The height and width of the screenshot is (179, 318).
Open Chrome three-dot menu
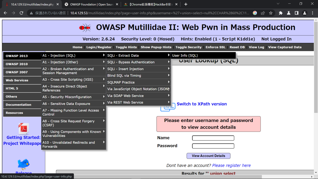[x=313, y=13]
